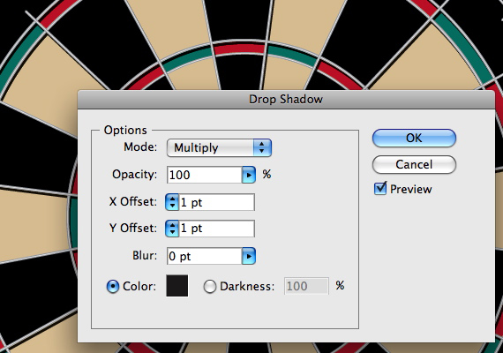This screenshot has height=353, width=503.
Task: Click into the Opacity value field
Action: 205,175
